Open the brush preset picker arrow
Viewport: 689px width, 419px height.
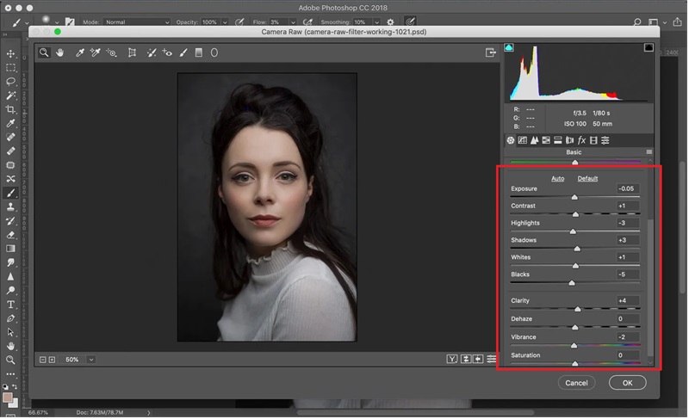[x=57, y=22]
